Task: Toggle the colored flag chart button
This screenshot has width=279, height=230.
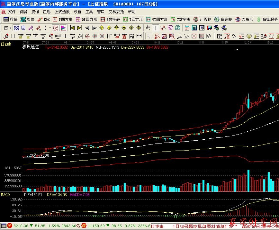Action: (63, 28)
